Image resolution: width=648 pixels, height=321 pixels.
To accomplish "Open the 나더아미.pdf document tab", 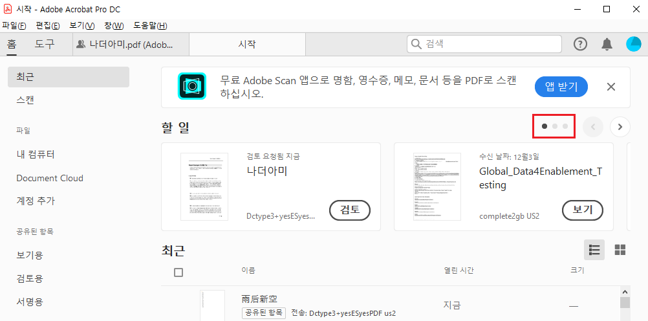I will 131,44.
